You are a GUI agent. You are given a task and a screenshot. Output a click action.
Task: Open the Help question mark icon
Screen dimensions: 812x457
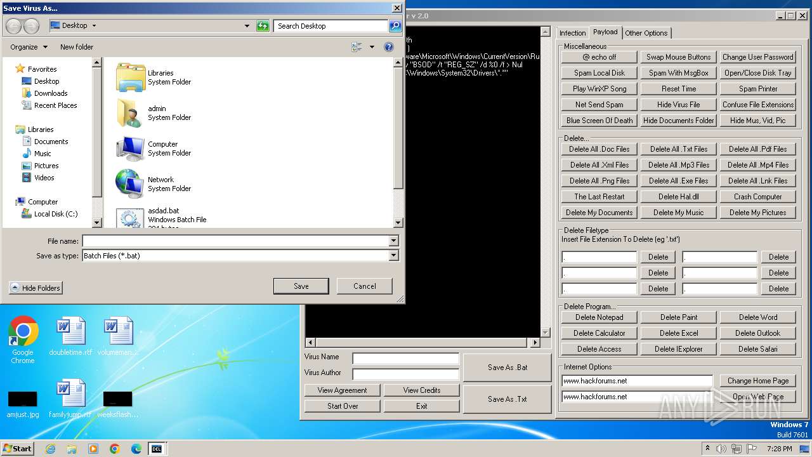[x=389, y=47]
